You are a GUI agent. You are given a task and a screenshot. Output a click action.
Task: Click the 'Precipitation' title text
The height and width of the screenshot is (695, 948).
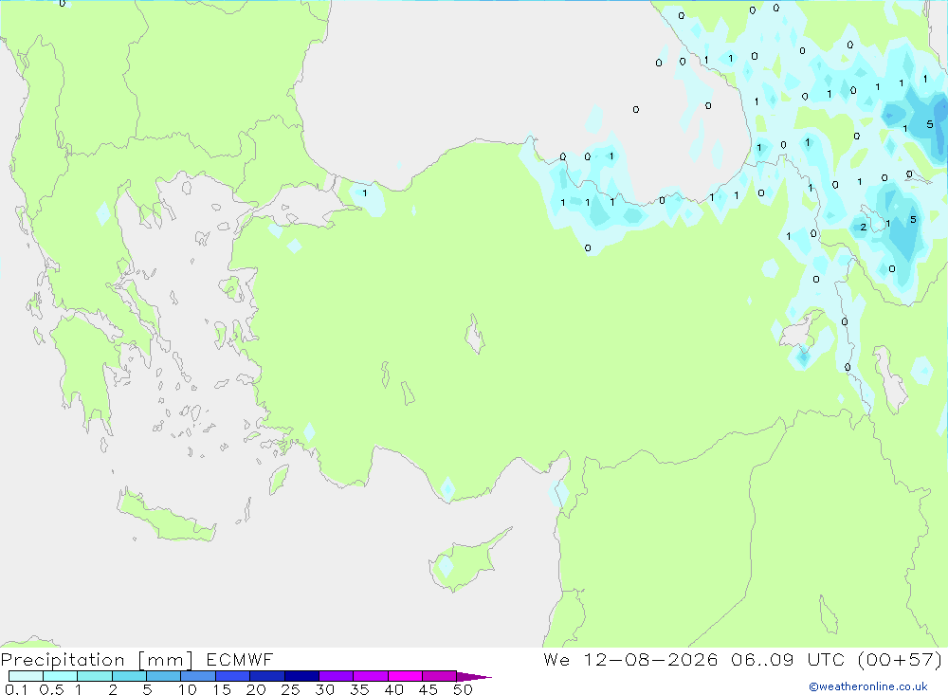coord(63,659)
